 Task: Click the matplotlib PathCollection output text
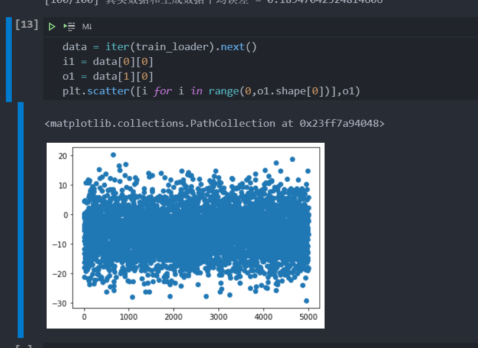click(215, 123)
